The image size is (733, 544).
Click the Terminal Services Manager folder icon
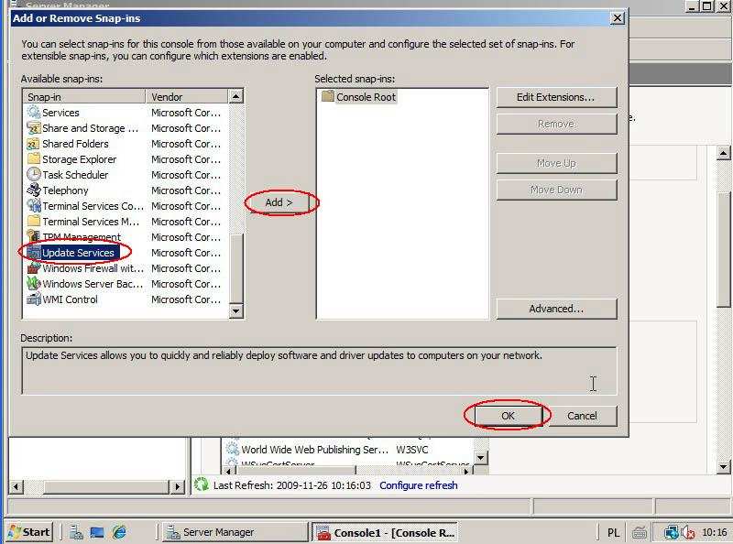pyautogui.click(x=34, y=221)
